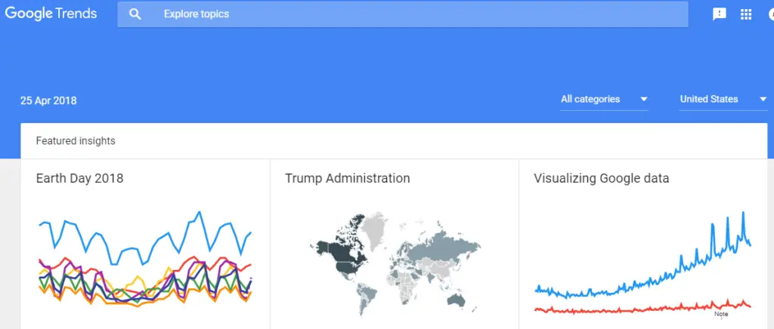
Task: Click the search magnifier icon
Action: (135, 14)
